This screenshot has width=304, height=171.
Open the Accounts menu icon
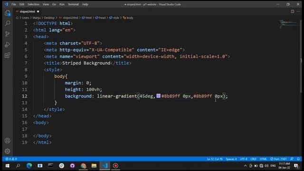point(8,141)
